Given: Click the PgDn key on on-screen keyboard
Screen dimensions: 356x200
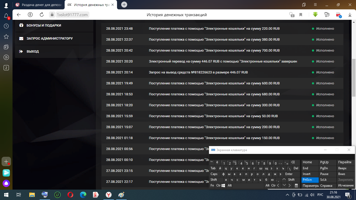Looking at the screenshot, I should [x=328, y=168].
